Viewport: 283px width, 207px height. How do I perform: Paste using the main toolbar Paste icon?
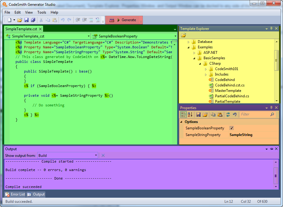click(x=55, y=20)
